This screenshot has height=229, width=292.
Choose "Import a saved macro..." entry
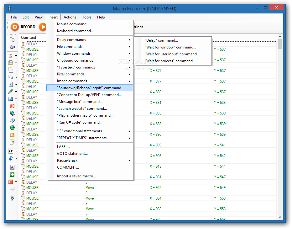[x=90, y=176]
